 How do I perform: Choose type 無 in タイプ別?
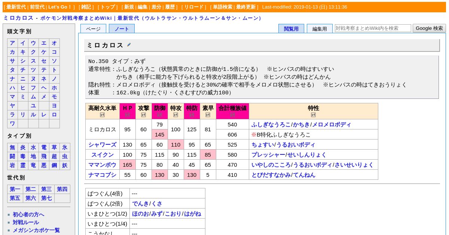(x=12, y=147)
